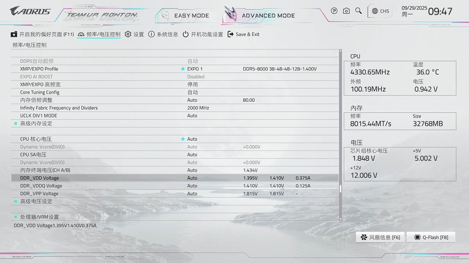Click the favorites folder star icon
This screenshot has height=263, width=469.
click(x=14, y=34)
